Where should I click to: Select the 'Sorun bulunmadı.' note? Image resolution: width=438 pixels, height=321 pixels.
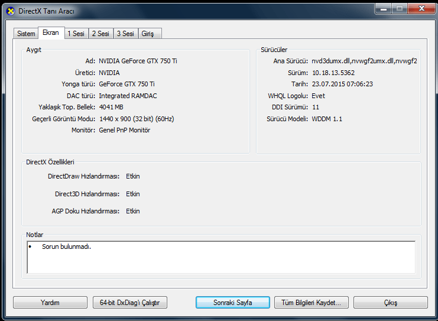66,247
